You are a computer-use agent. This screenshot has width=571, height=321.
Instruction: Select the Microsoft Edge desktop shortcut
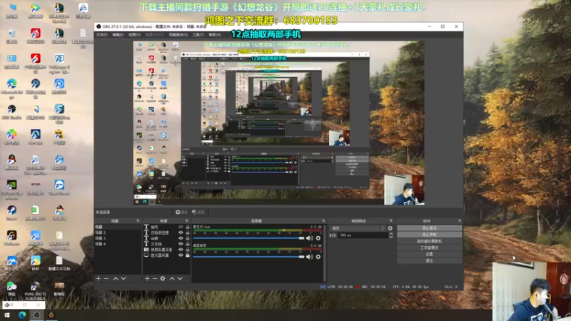coord(11,88)
